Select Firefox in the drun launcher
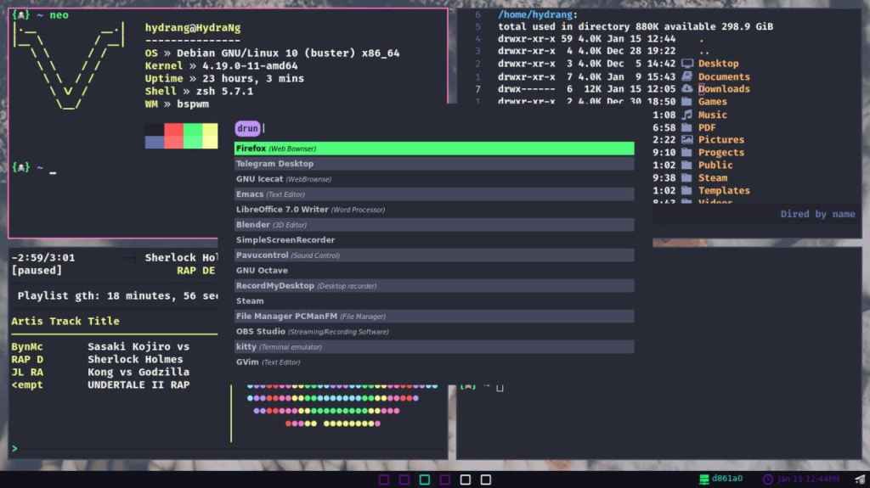 coord(433,149)
